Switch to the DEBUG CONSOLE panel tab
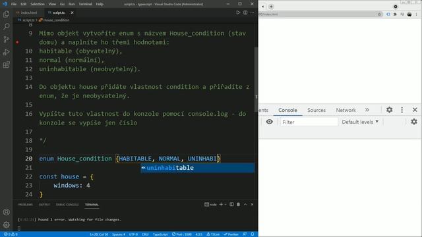The height and width of the screenshot is (237, 422). pyautogui.click(x=67, y=205)
